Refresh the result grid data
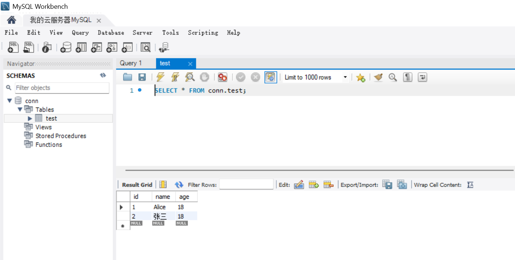 pyautogui.click(x=179, y=185)
